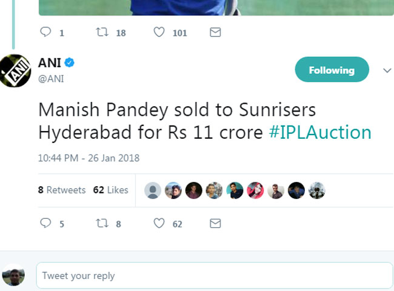Like the ANI Manish Pandey tweet

(159, 223)
